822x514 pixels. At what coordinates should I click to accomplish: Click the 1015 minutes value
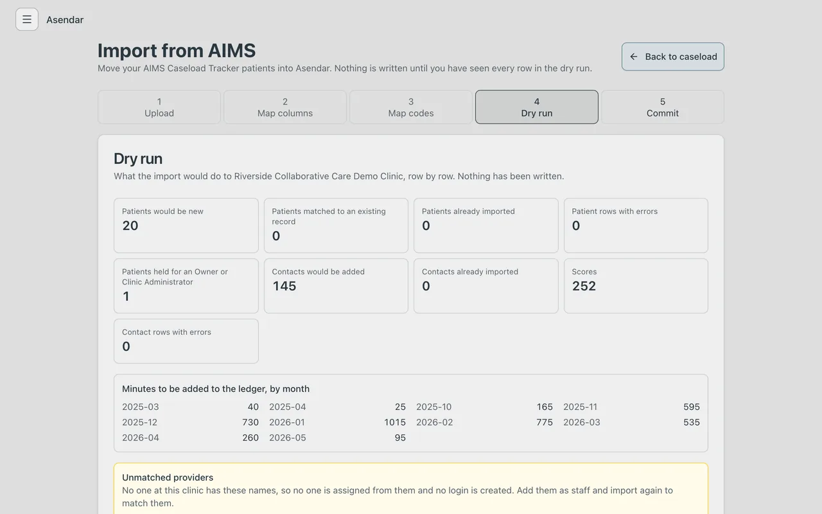(395, 422)
